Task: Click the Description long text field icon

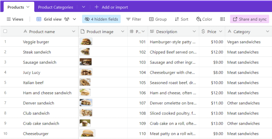Action: (x=152, y=32)
